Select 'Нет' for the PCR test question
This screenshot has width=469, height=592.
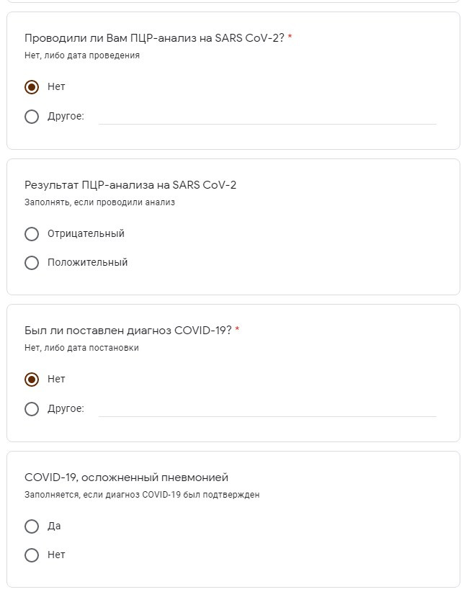coord(32,87)
